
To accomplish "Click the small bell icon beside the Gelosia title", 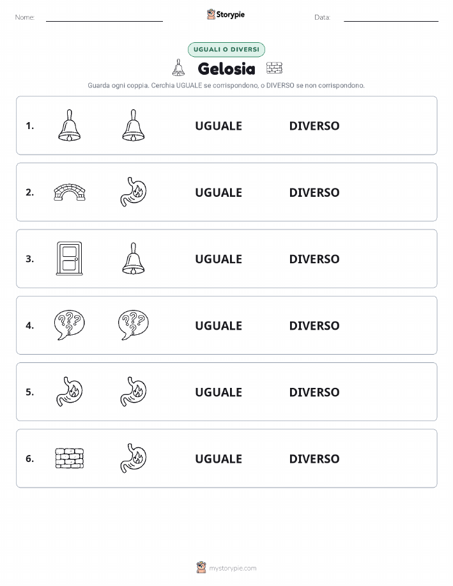I will 179,68.
